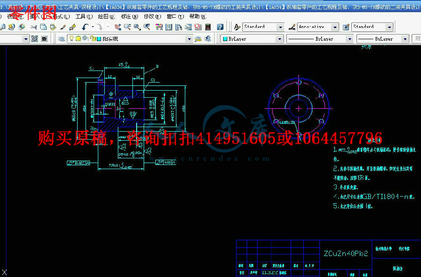This screenshot has width=421, height=277.
Task: Click the Layer Previous icon
Action: point(208,39)
